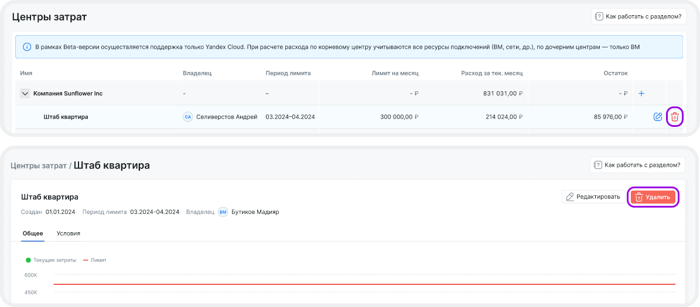Click the pencil edit icon in the table row

(x=657, y=117)
